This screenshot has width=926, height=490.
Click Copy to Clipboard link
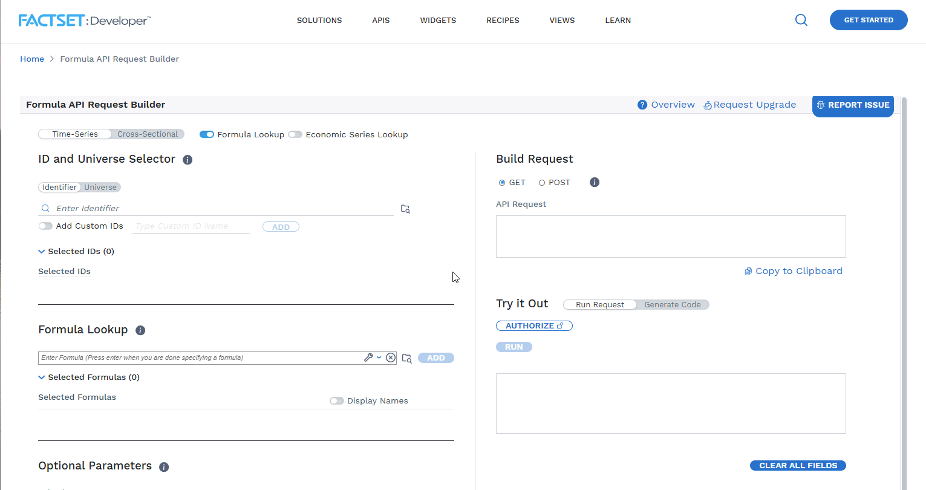click(x=793, y=271)
